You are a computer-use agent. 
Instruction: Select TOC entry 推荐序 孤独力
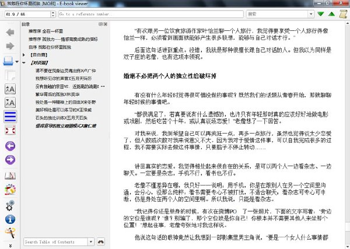pyautogui.click(x=63, y=39)
